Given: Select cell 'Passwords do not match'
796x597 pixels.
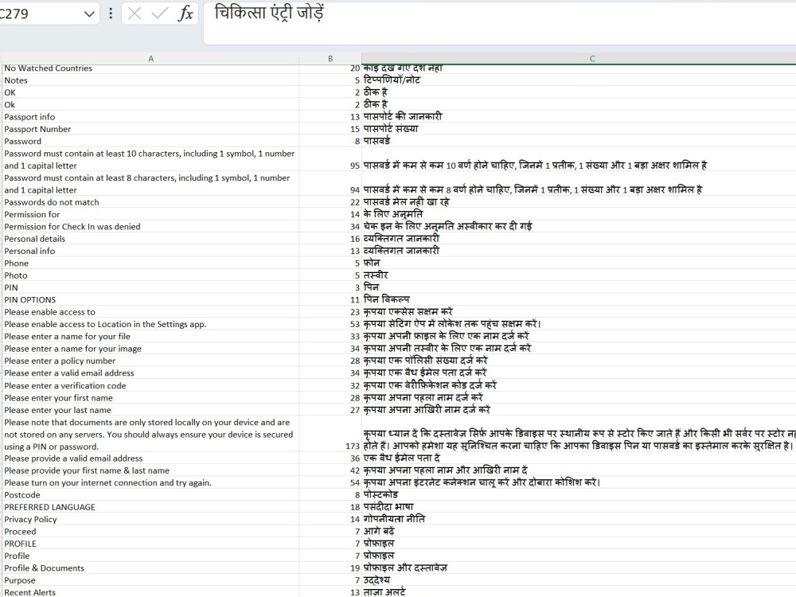Looking at the screenshot, I should point(150,202).
